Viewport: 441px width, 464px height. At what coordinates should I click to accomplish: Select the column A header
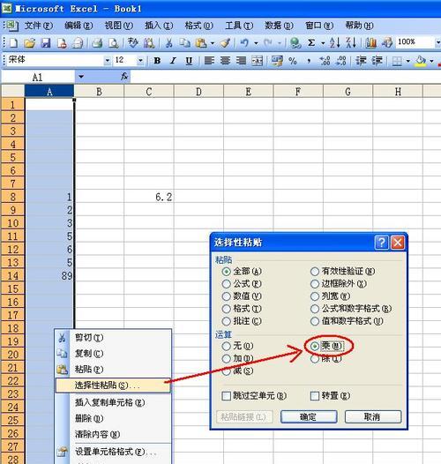tap(49, 92)
